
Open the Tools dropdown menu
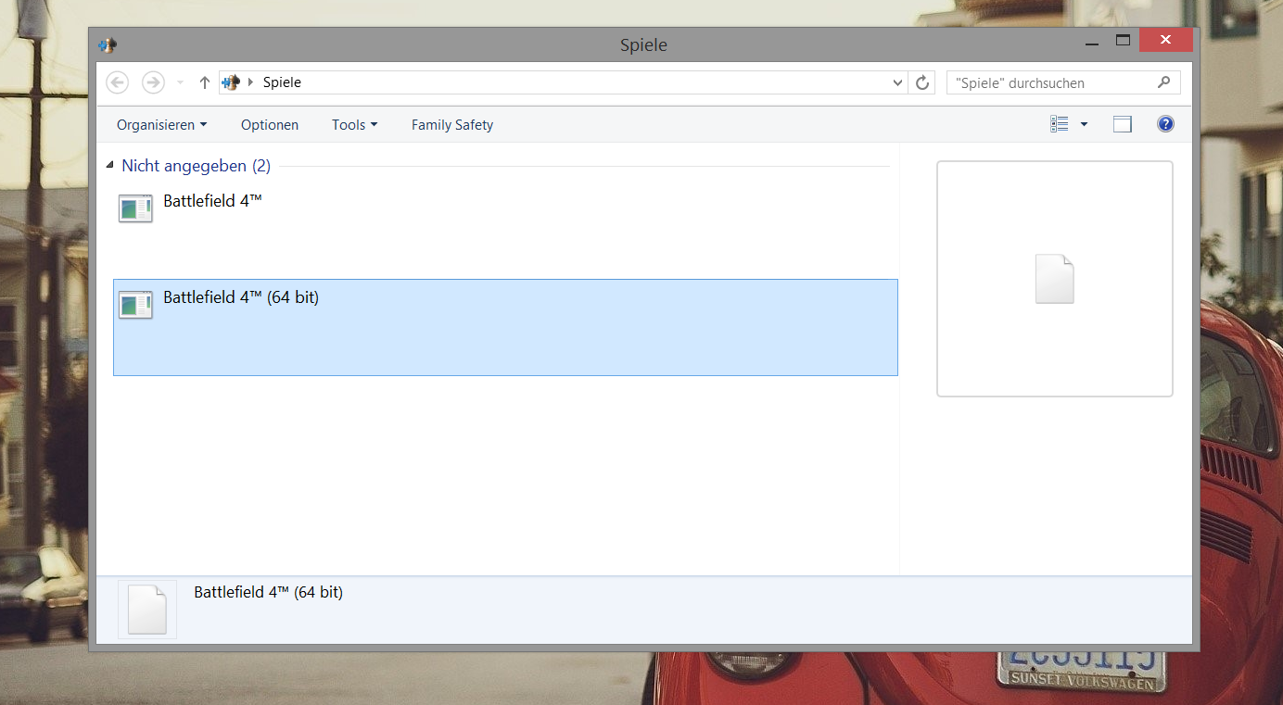[x=354, y=125]
